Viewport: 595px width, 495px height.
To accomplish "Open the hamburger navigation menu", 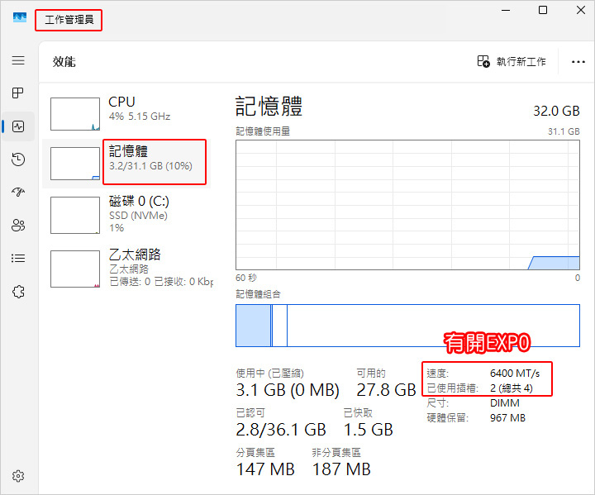I will tap(18, 60).
